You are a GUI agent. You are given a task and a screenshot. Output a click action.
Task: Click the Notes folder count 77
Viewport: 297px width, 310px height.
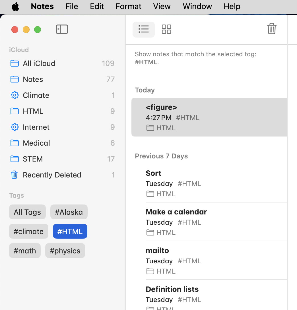(111, 79)
